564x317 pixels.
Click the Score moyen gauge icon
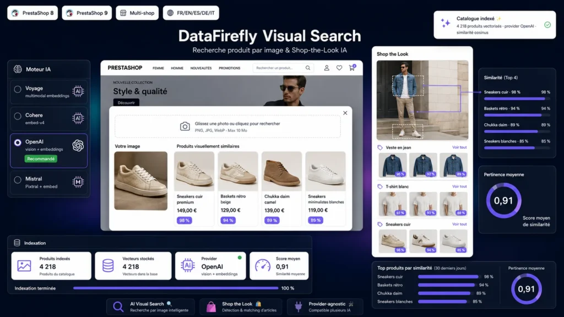(263, 266)
